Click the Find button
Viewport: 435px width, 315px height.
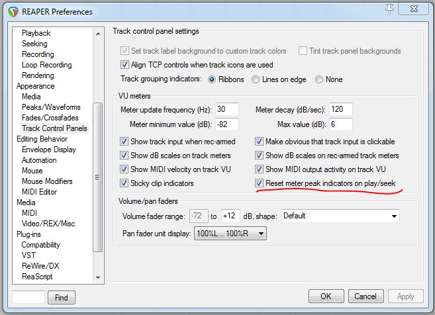[62, 298]
